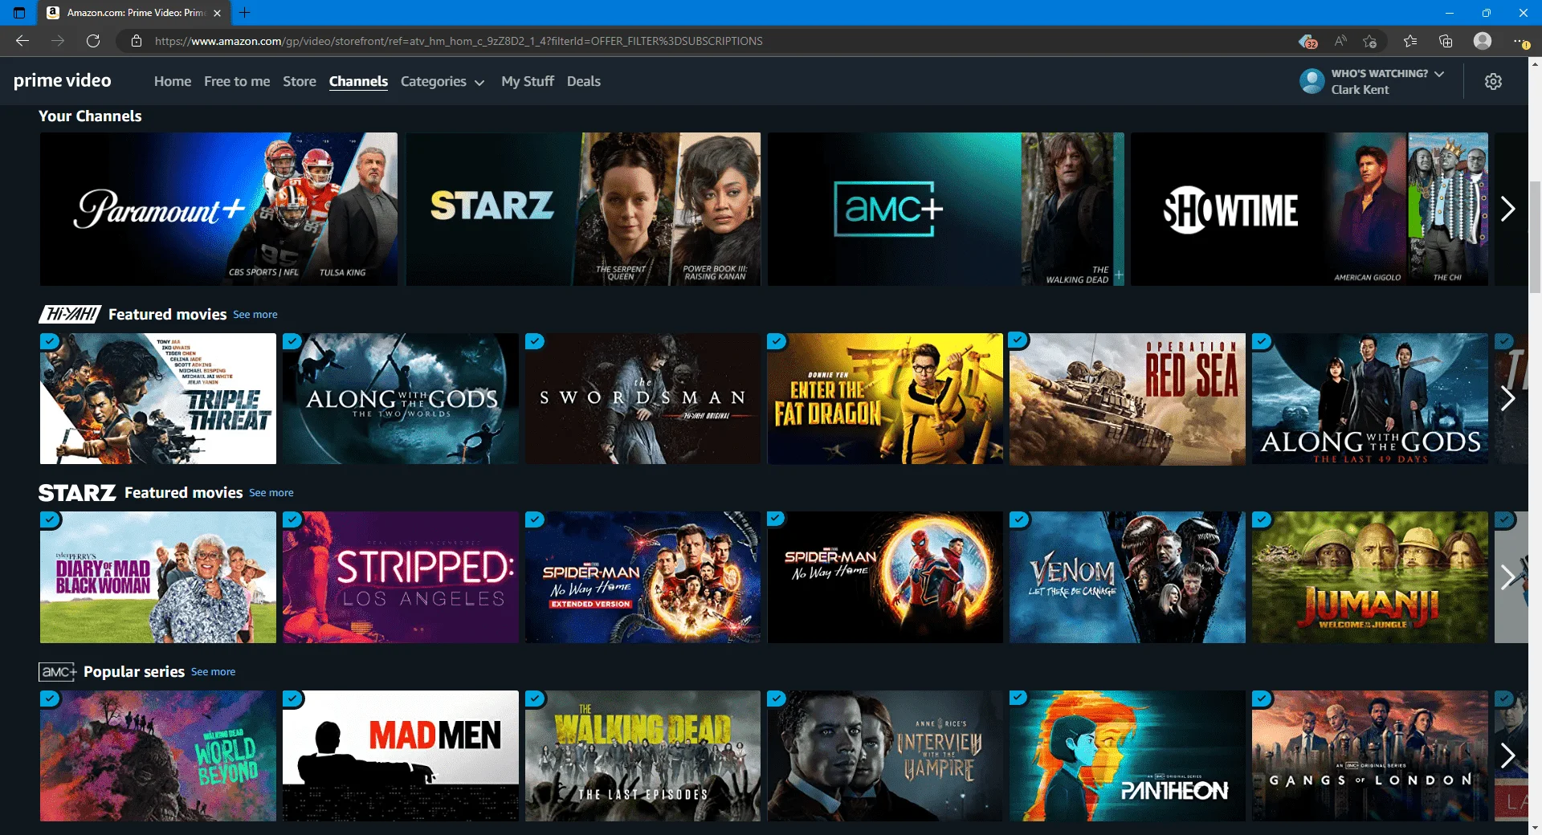Advance the AMC+ Popular series carousel
Screen dimensions: 1542x835
(1508, 756)
